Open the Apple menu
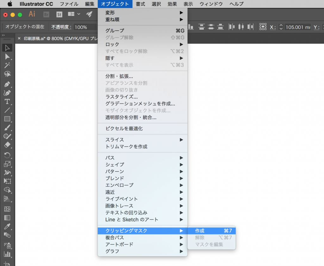This screenshot has height=266, width=324. 9,4
